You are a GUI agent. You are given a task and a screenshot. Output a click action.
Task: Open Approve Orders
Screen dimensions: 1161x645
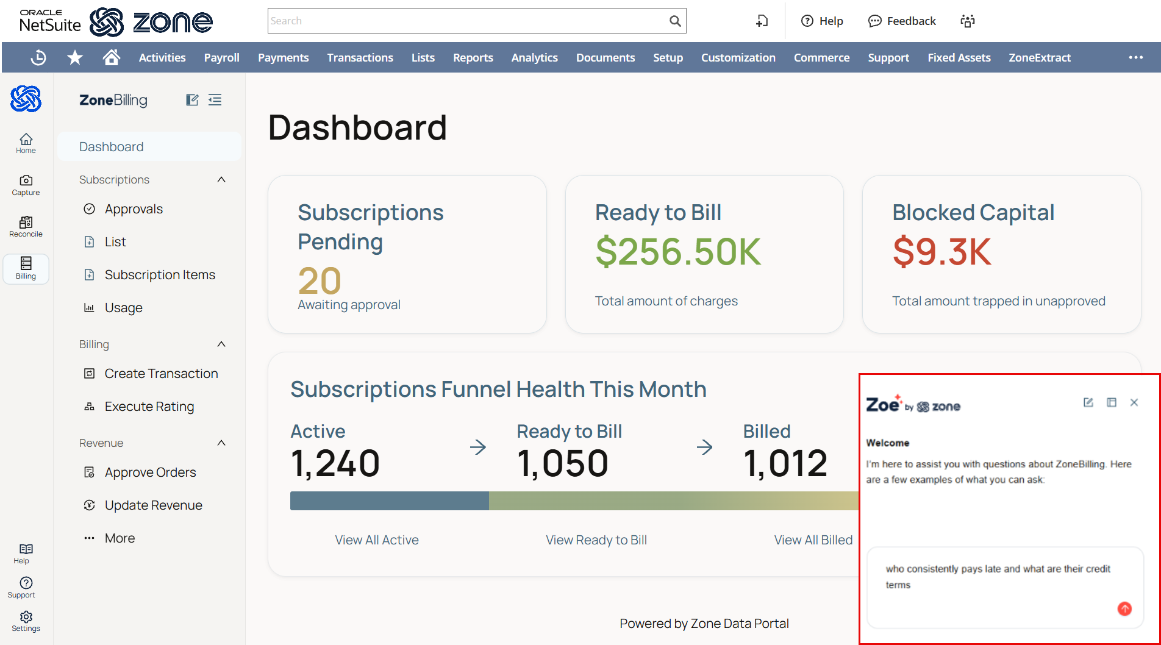click(x=150, y=472)
